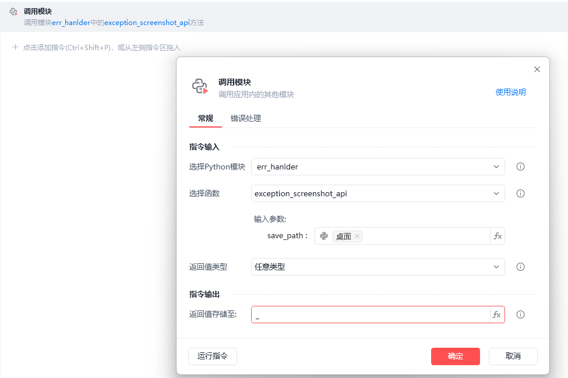The height and width of the screenshot is (378, 568).
Task: Click the plus icon to add command
Action: coord(15,47)
